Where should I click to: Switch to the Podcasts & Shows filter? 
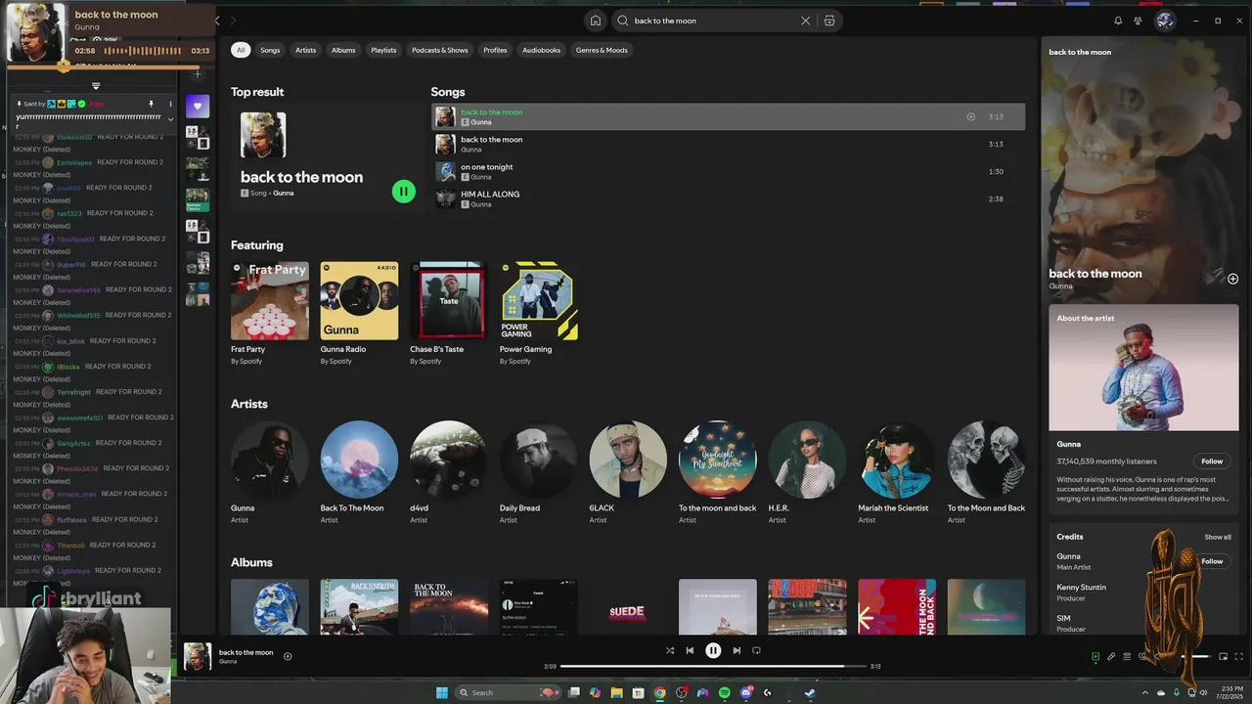click(x=440, y=50)
